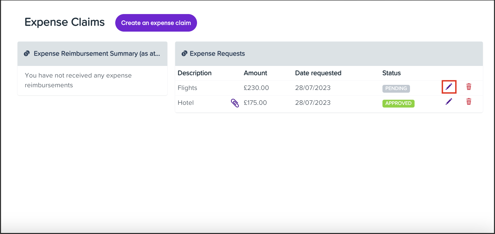495x234 pixels.
Task: Edit the Hotel expense claim
Action: pyautogui.click(x=449, y=102)
